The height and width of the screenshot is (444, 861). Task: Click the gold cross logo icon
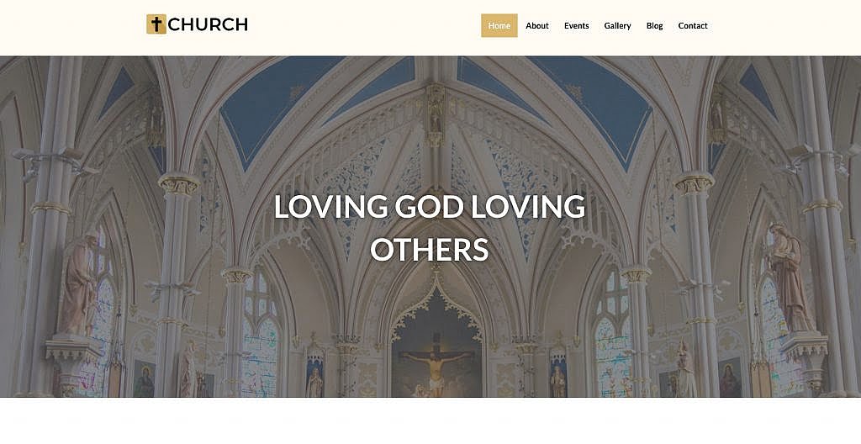[x=156, y=24]
